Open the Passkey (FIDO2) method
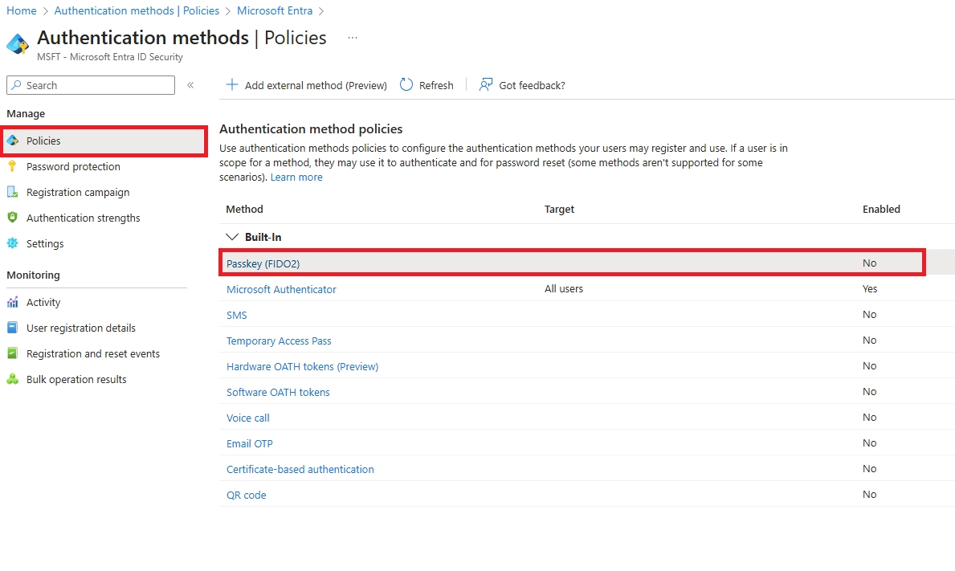955x571 pixels. [x=263, y=263]
